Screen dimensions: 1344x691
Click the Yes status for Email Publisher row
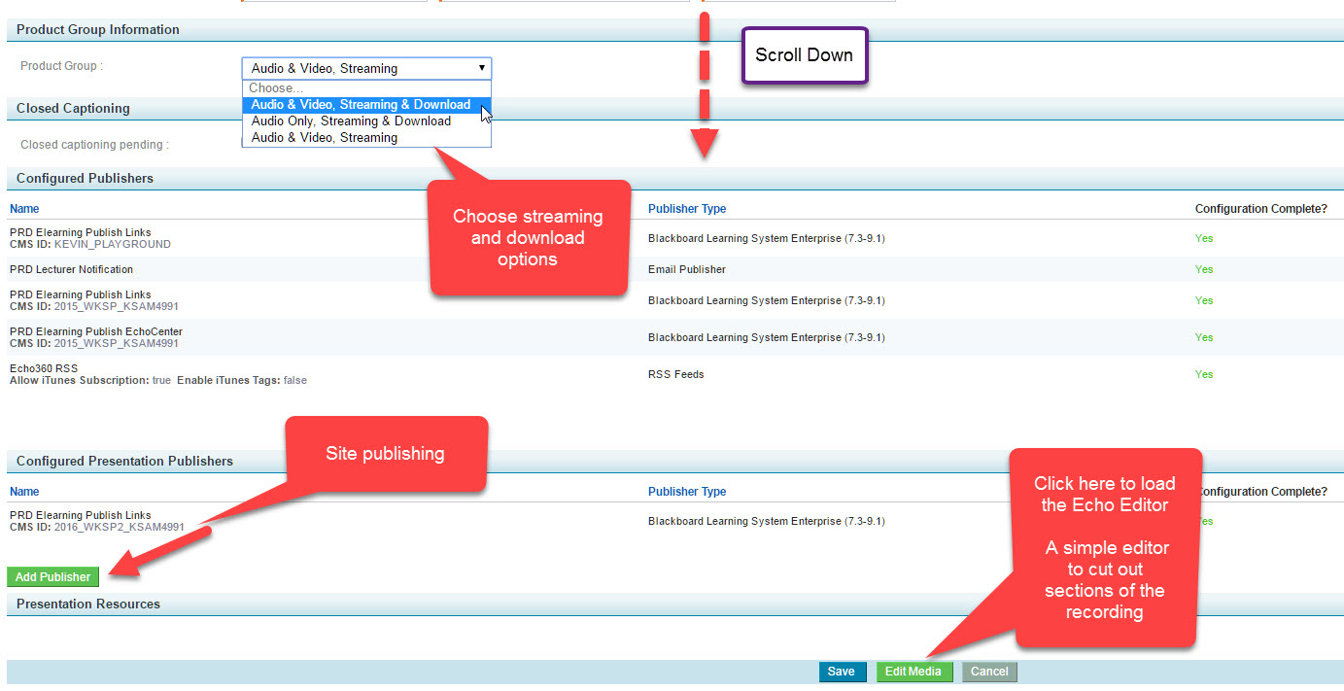coord(1204,269)
